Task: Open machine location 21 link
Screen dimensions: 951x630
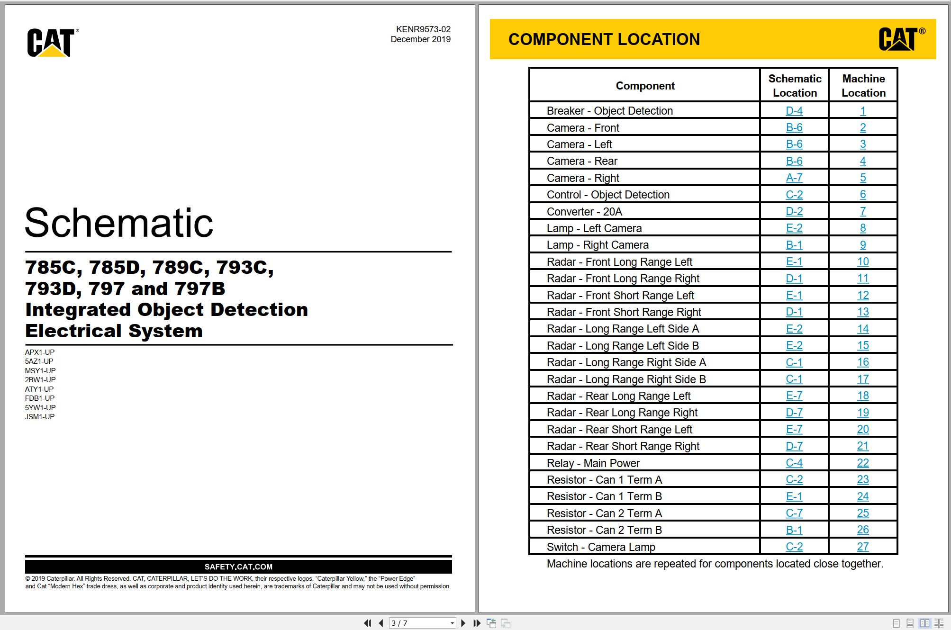Action: (863, 446)
